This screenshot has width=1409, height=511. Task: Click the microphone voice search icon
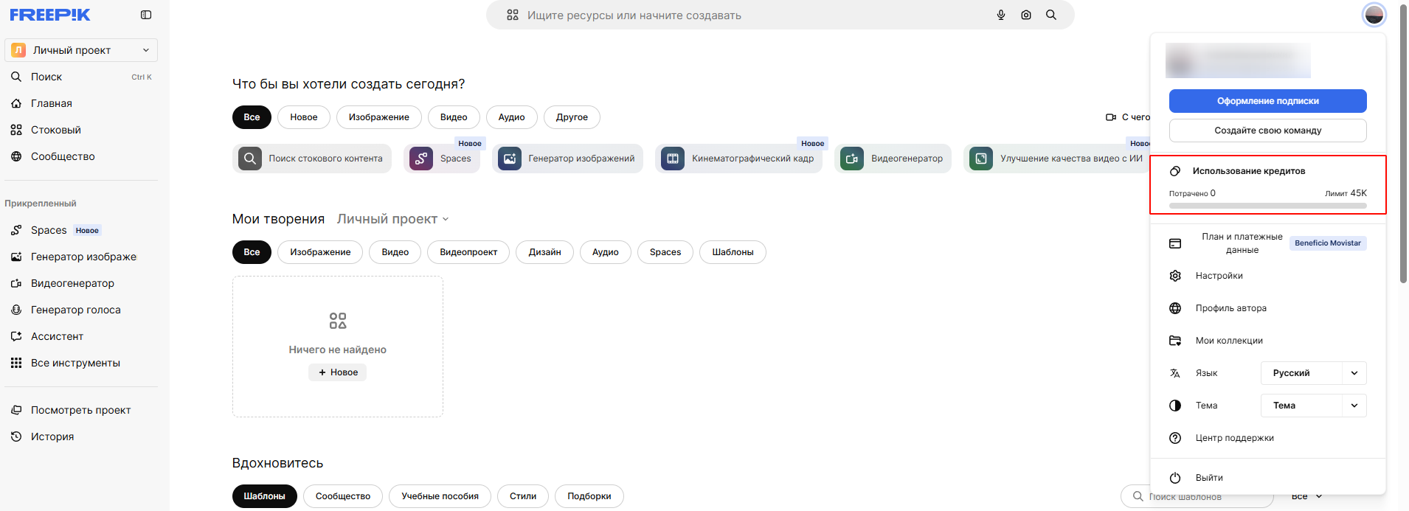pos(1001,15)
